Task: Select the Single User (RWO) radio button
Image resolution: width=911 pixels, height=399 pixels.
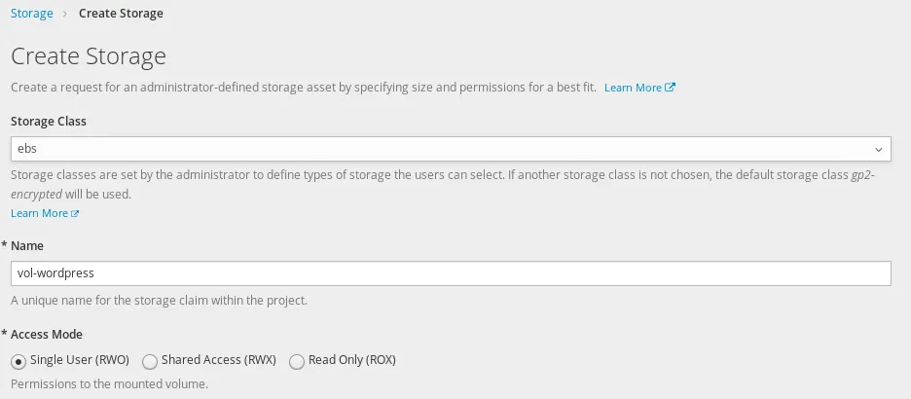Action: coord(18,361)
